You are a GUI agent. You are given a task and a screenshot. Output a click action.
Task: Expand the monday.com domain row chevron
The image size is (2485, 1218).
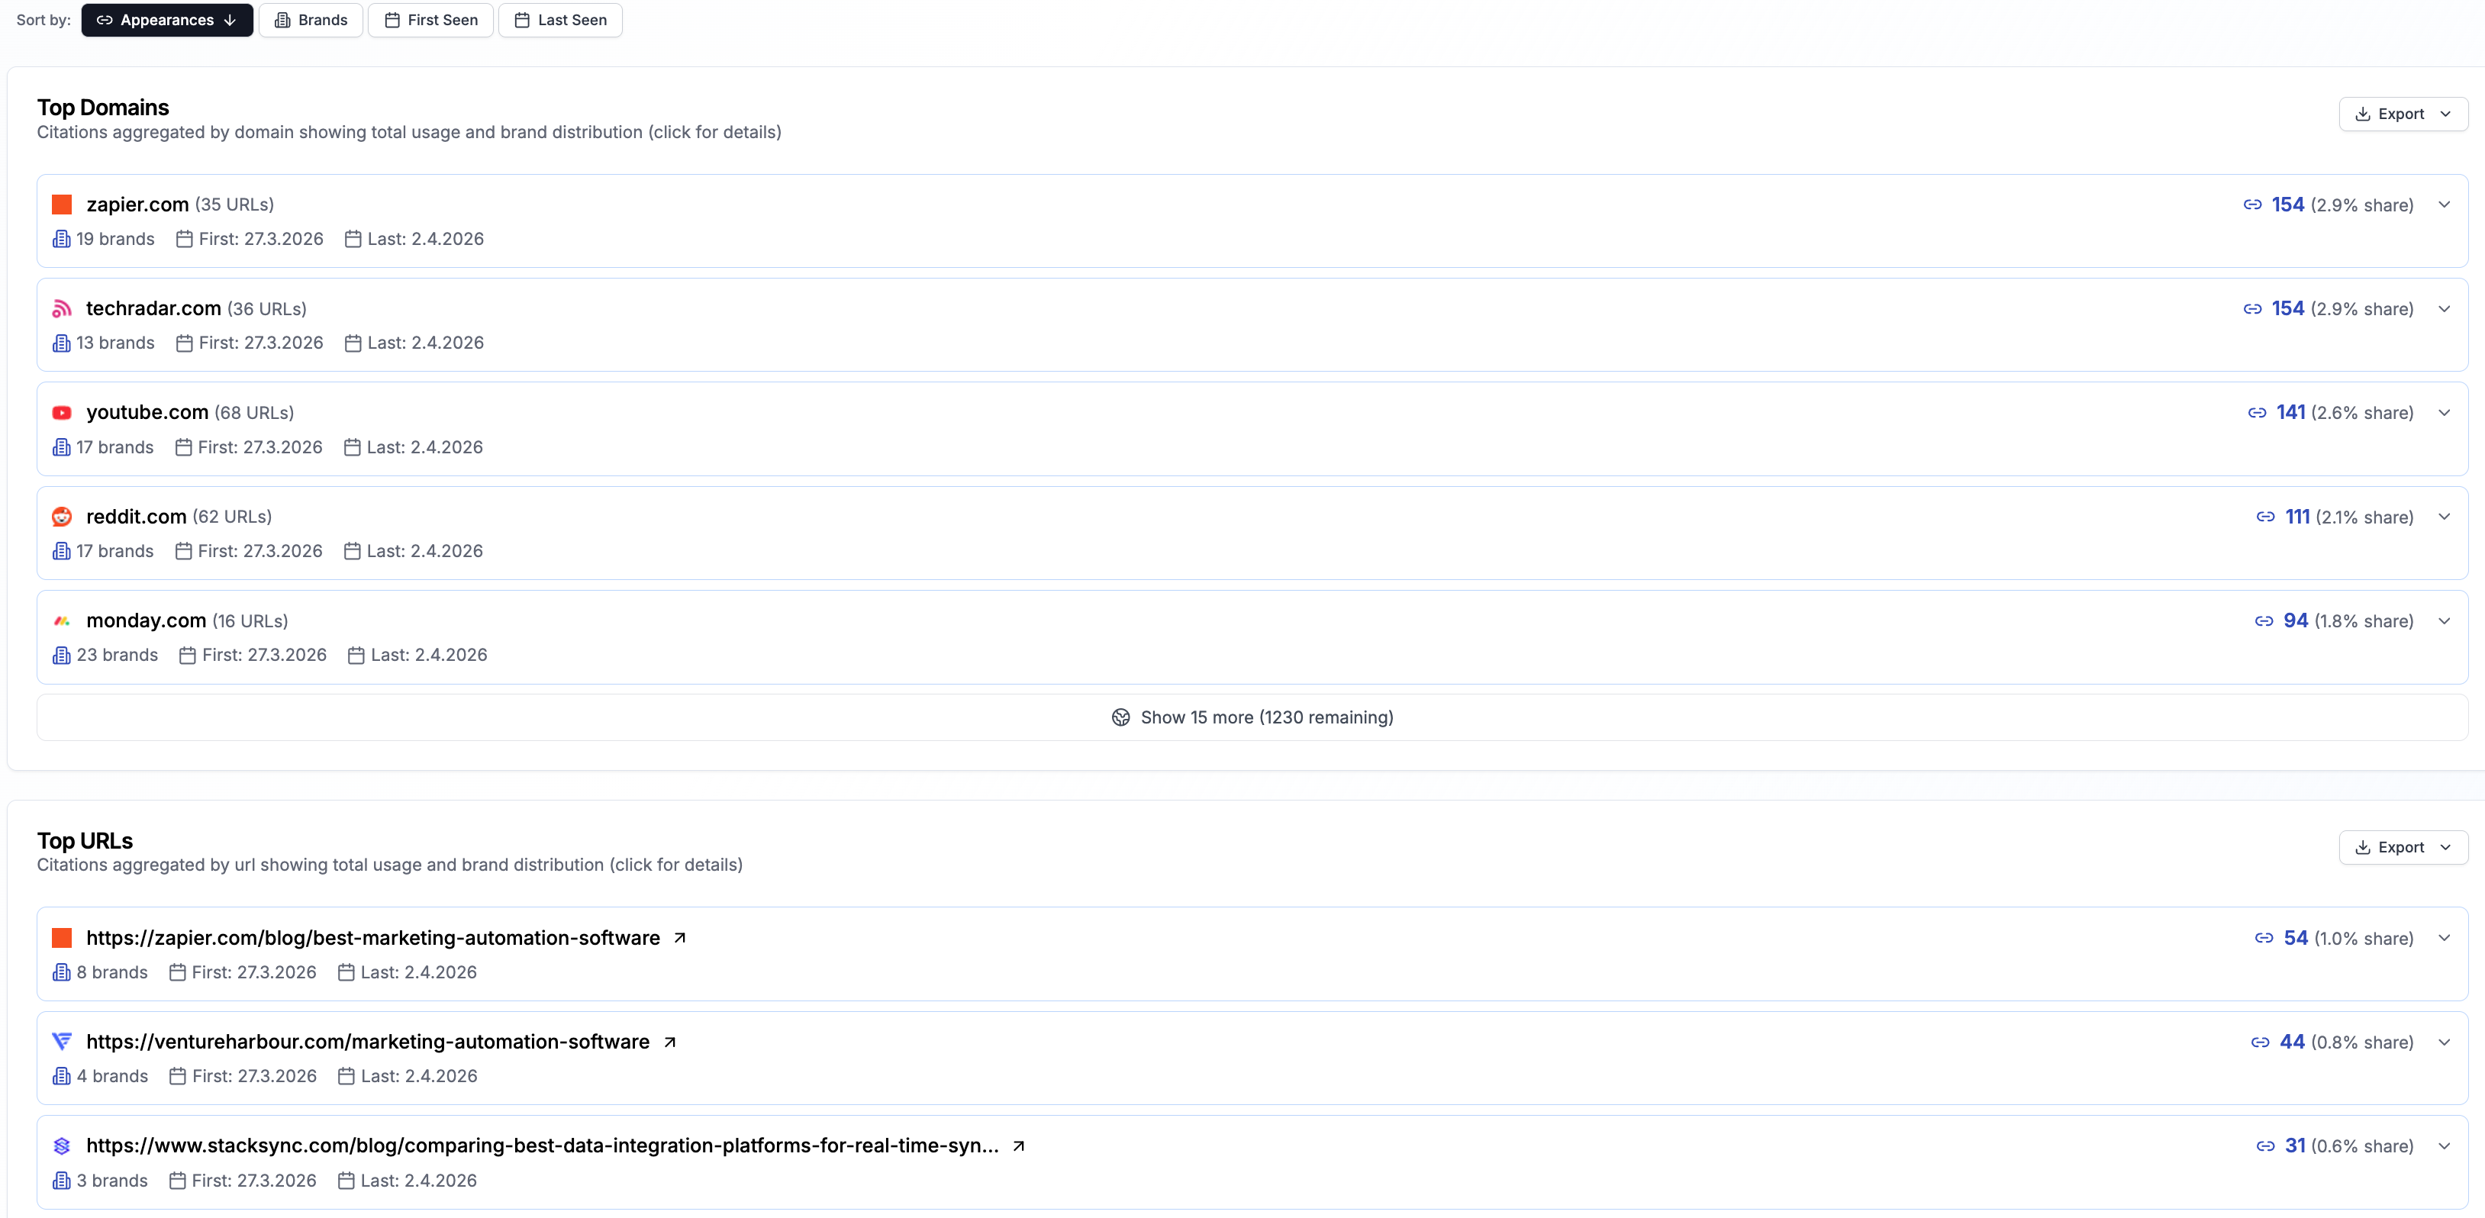click(x=2445, y=621)
